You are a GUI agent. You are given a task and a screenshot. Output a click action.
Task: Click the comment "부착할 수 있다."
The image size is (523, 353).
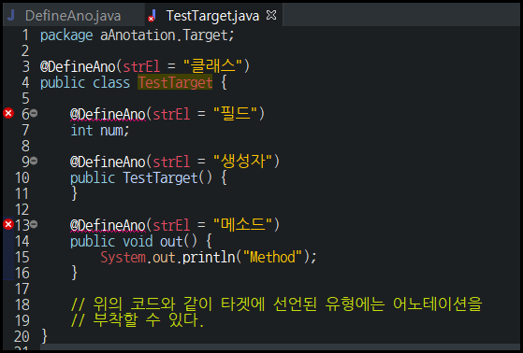(138, 320)
